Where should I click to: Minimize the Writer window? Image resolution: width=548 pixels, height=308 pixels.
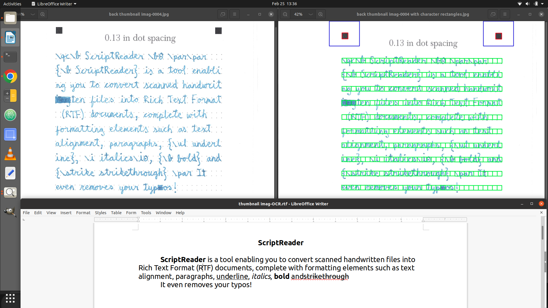522,204
